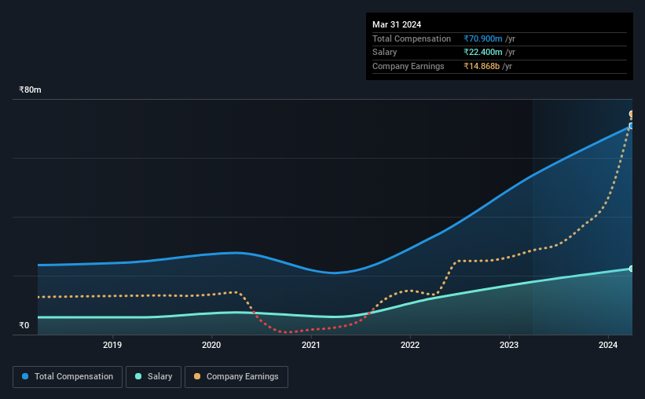This screenshot has width=645, height=399.
Task: Click the ₹14.868b company earnings value
Action: 482,66
